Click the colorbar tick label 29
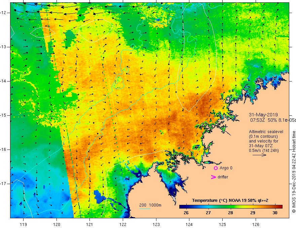 253,213
